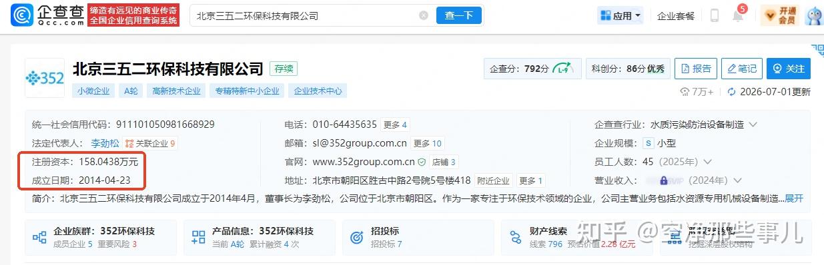This screenshot has height=265, width=824.
Task: Click the 专精特新中小企业 tag
Action: (247, 91)
